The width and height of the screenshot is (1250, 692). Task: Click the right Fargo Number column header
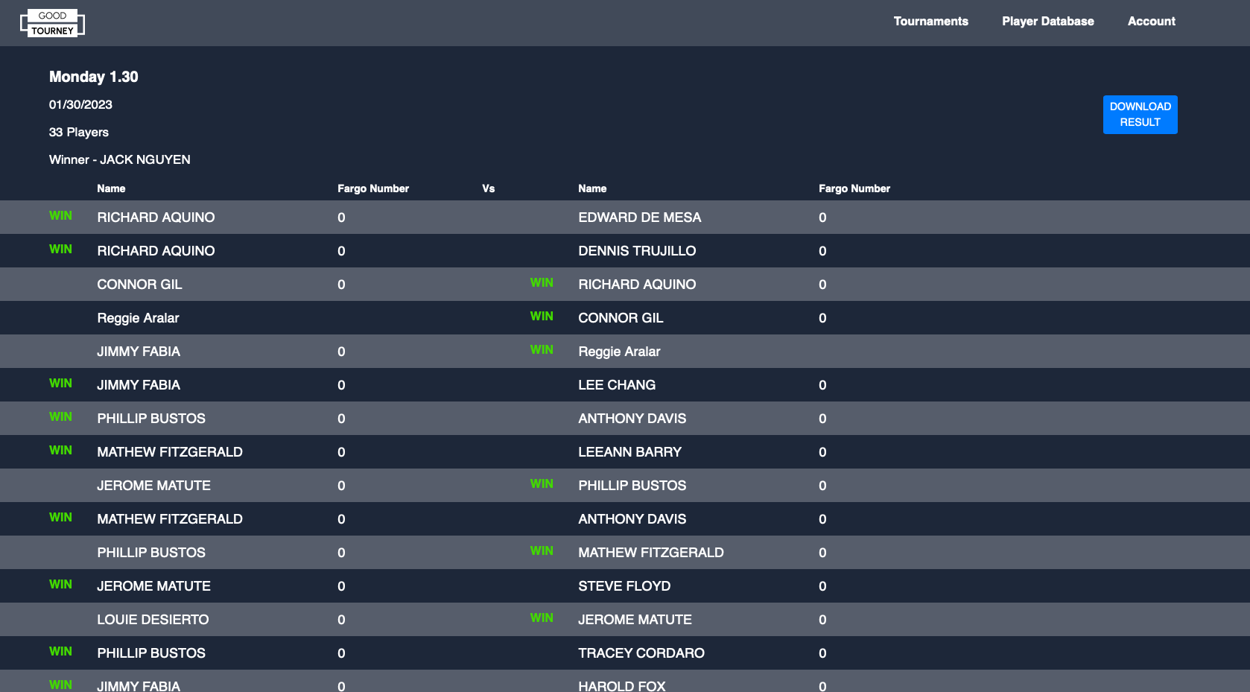click(x=854, y=188)
